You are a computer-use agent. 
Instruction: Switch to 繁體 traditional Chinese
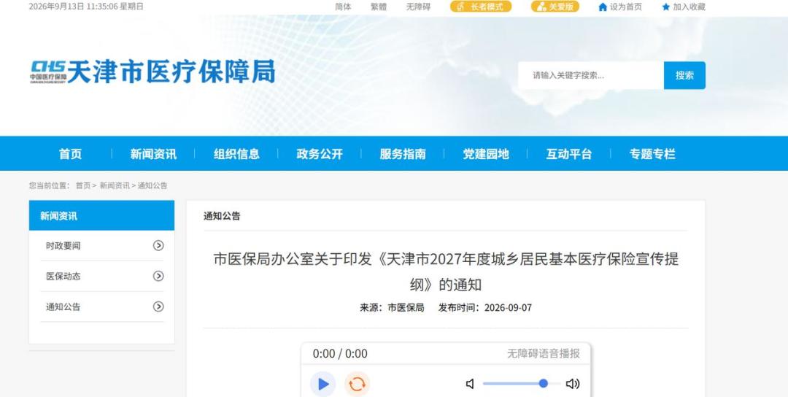379,7
